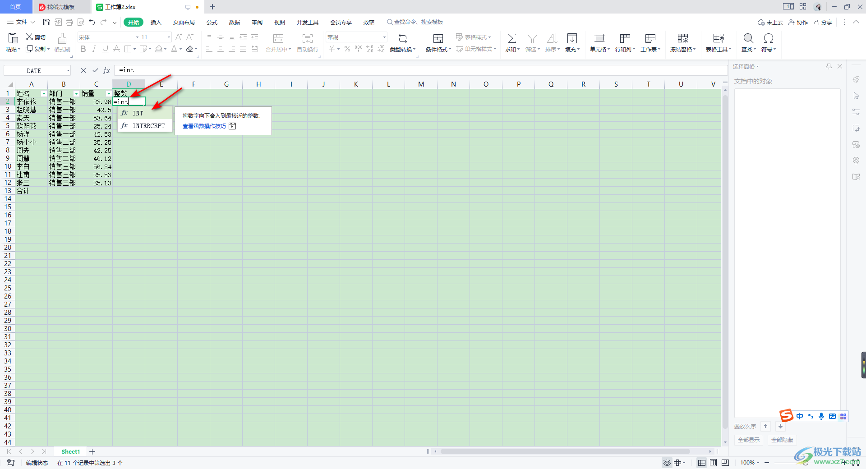Click the 分享 share button
Screen dimensions: 866x469
823,22
